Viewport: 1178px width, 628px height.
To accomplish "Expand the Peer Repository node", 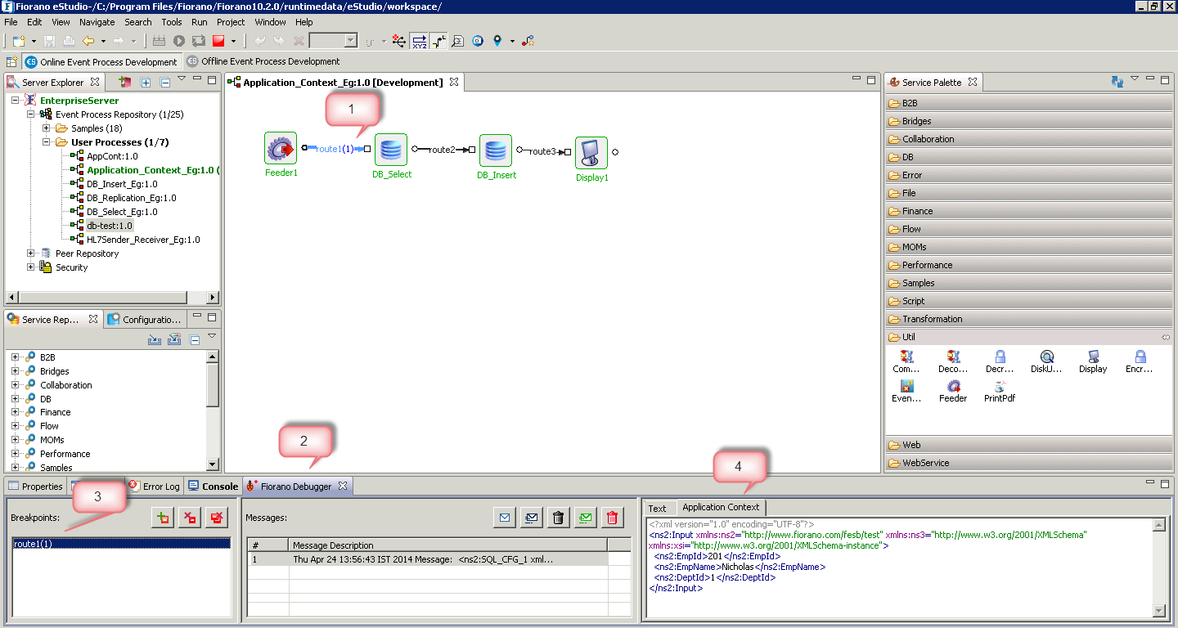I will point(31,253).
